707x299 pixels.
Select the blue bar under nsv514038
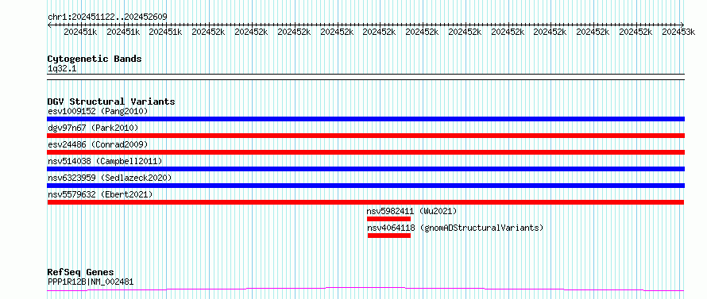pyautogui.click(x=365, y=169)
